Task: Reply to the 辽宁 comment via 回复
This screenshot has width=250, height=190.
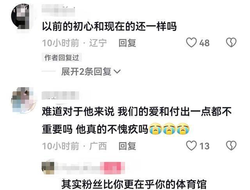Action: 127,43
